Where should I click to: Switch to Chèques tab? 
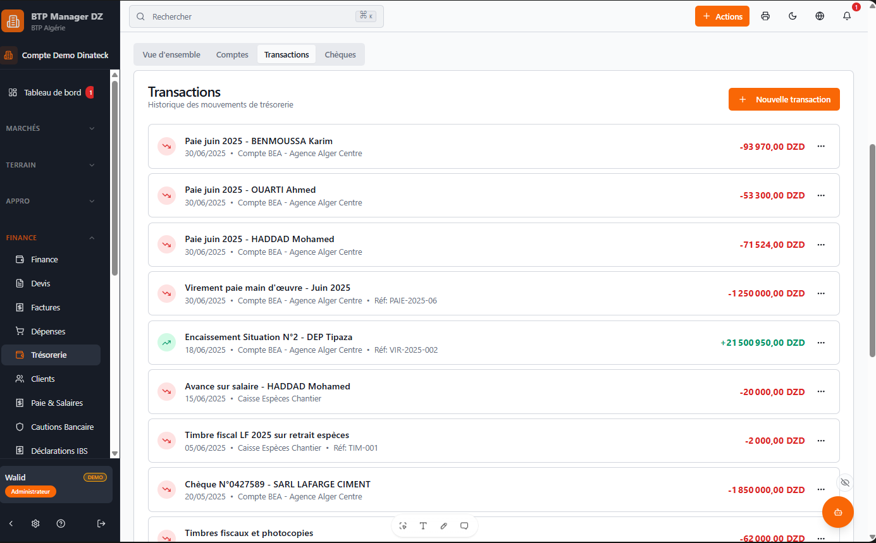[x=340, y=54]
